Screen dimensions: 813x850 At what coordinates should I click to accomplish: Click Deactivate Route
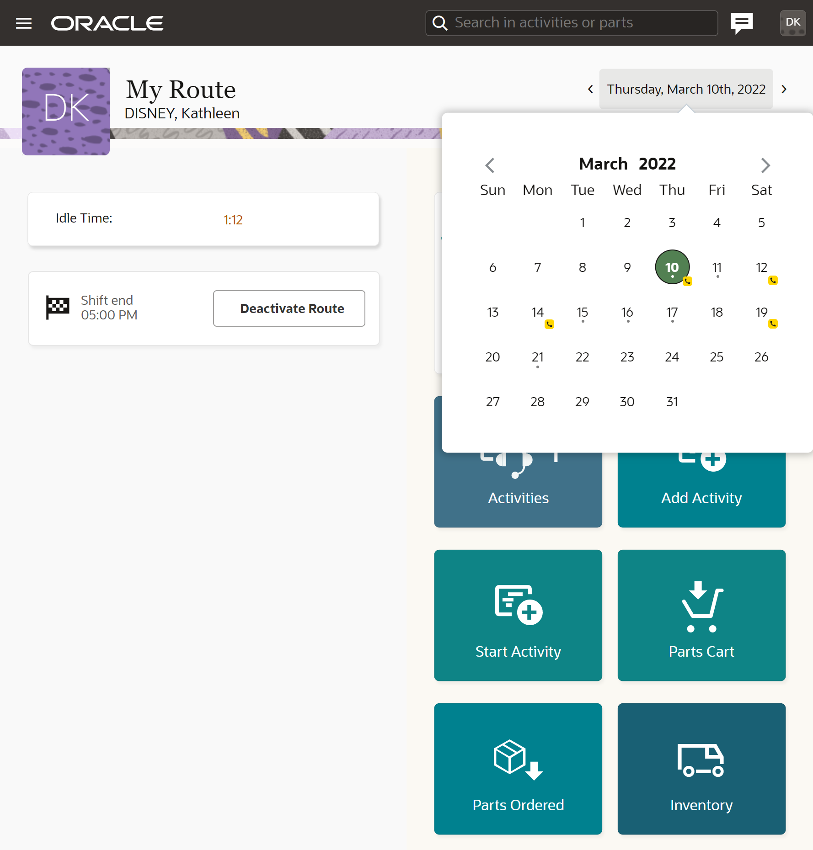point(289,308)
